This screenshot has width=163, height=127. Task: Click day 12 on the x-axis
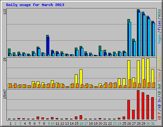click(62, 124)
